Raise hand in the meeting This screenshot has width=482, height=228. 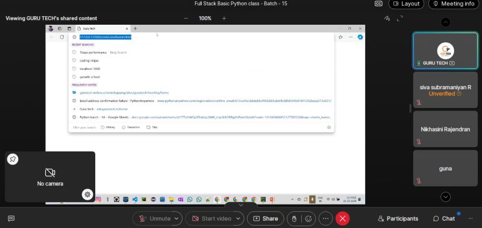pos(294,218)
